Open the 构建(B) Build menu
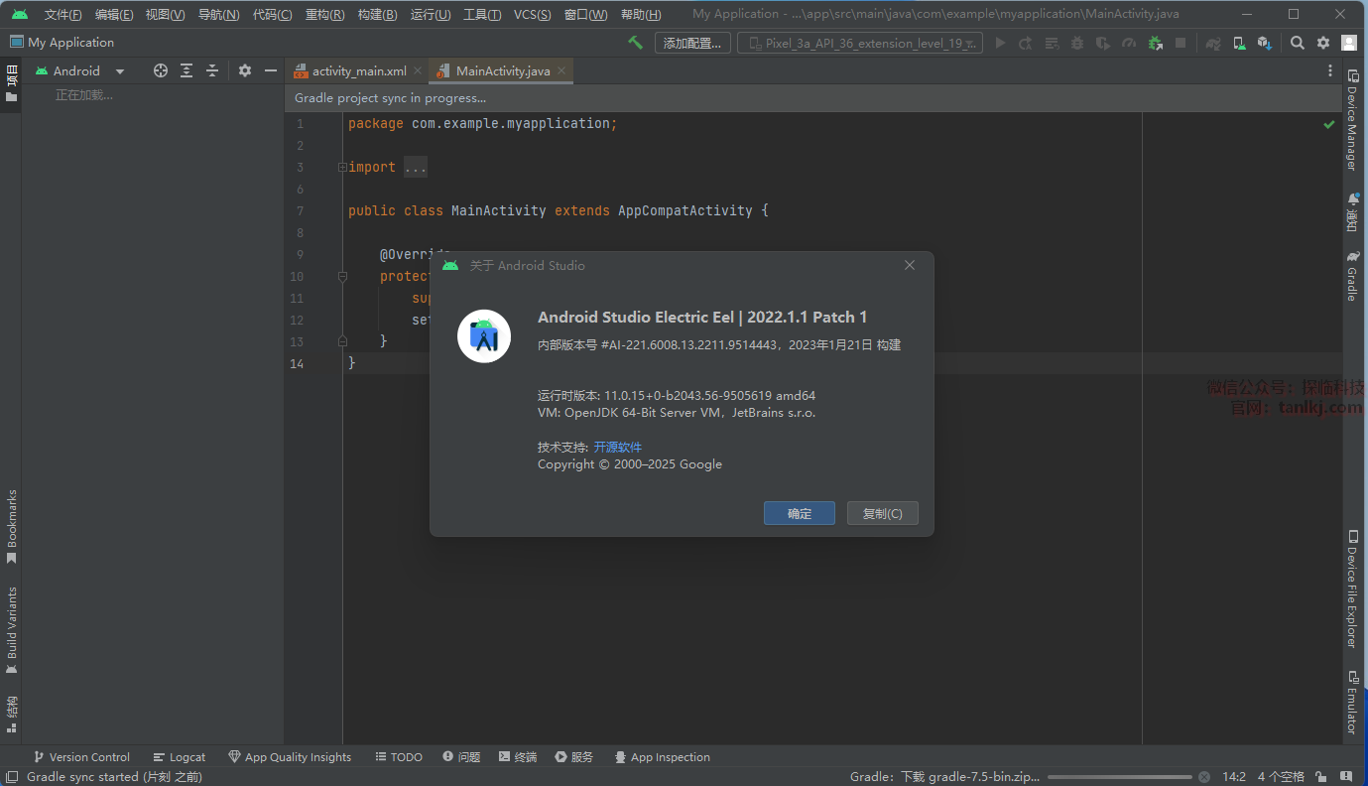 [x=377, y=14]
